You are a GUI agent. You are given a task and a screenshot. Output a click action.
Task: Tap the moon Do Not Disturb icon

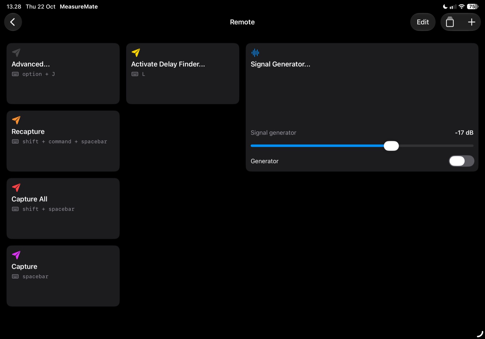[445, 6]
